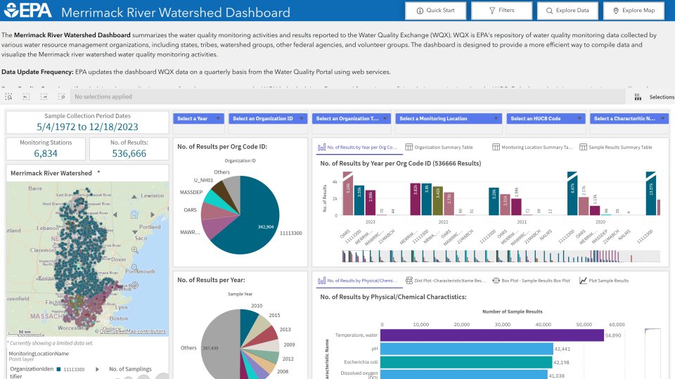
Task: Open the Select a Monitoring Location dropdown
Action: point(446,119)
